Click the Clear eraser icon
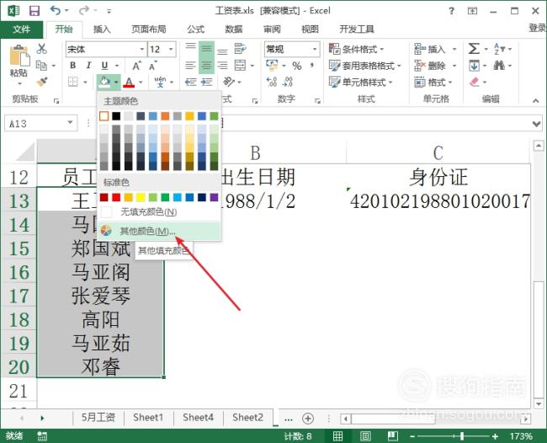 coord(475,82)
